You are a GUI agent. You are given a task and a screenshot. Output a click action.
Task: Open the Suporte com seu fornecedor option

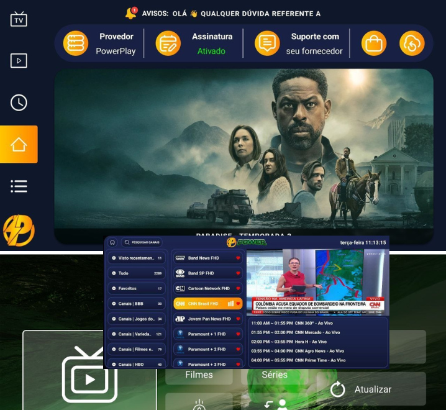pos(302,43)
